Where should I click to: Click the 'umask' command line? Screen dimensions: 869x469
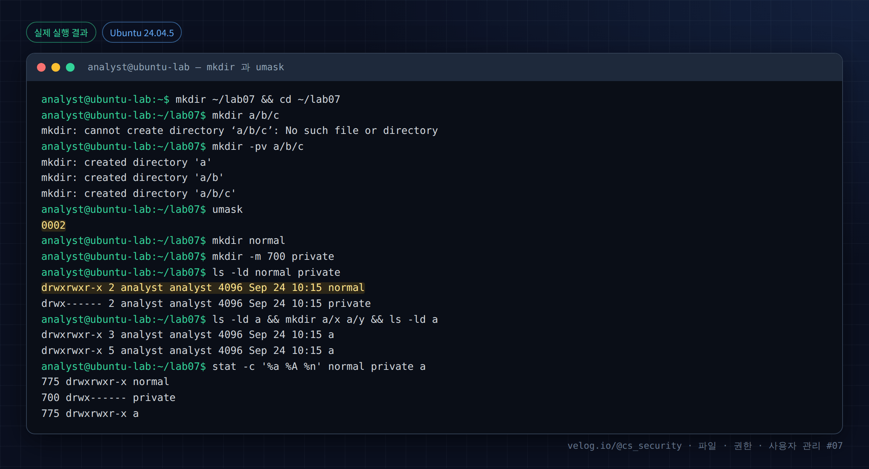coord(142,210)
